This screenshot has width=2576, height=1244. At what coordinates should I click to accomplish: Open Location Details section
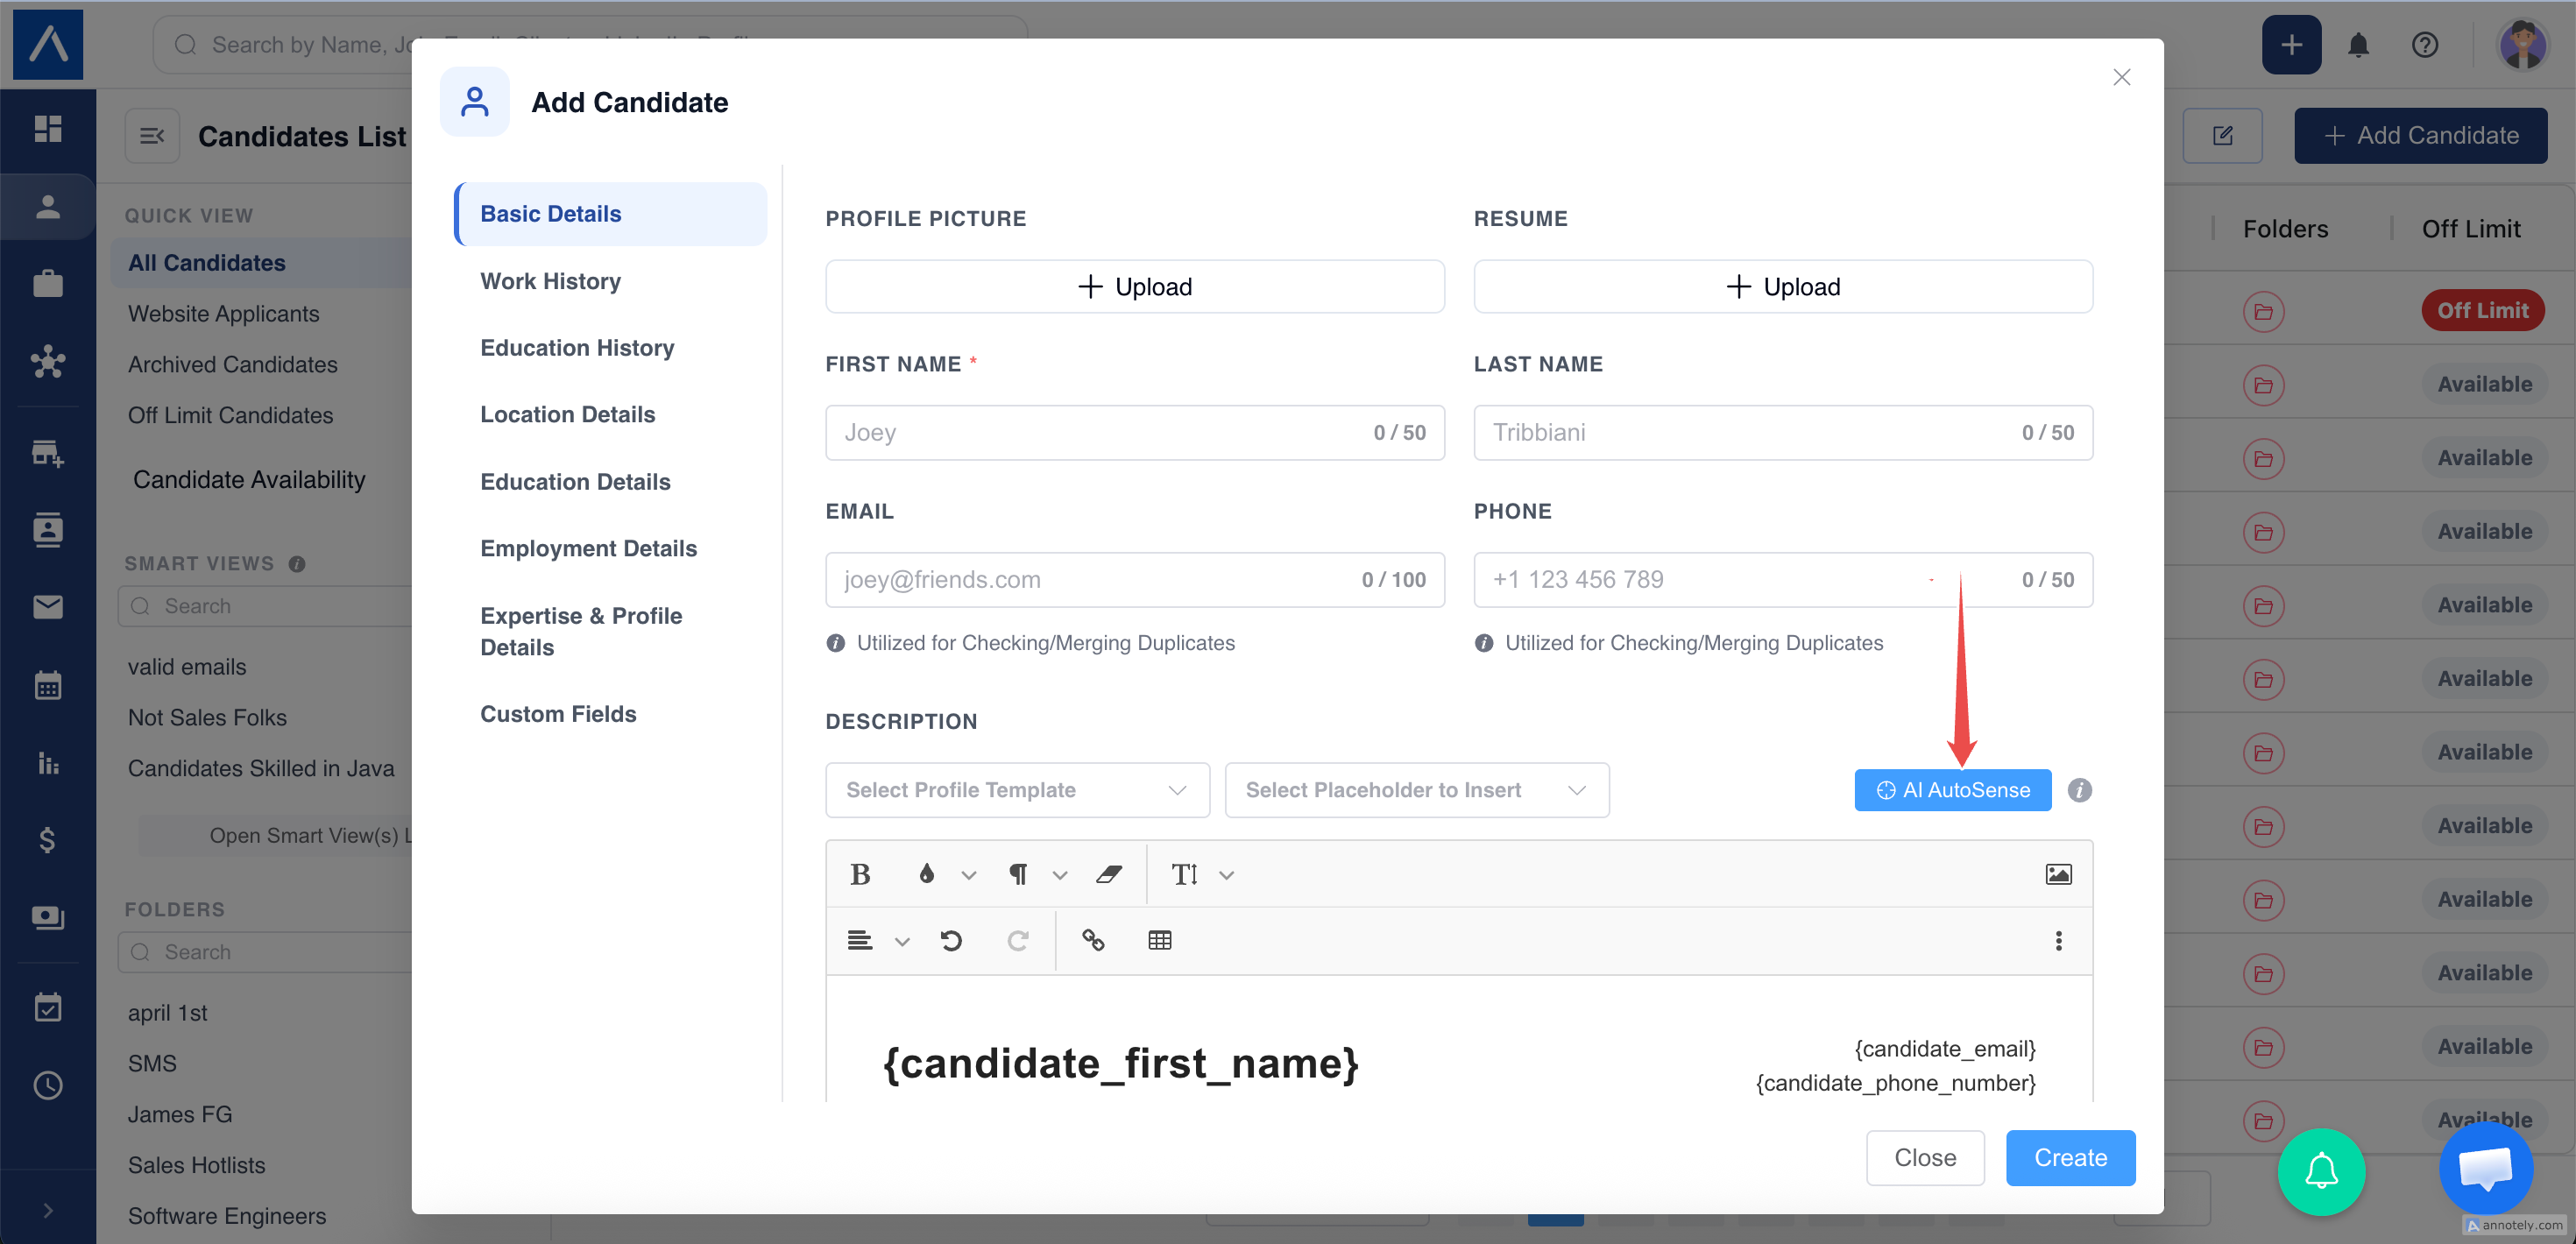(x=567, y=415)
